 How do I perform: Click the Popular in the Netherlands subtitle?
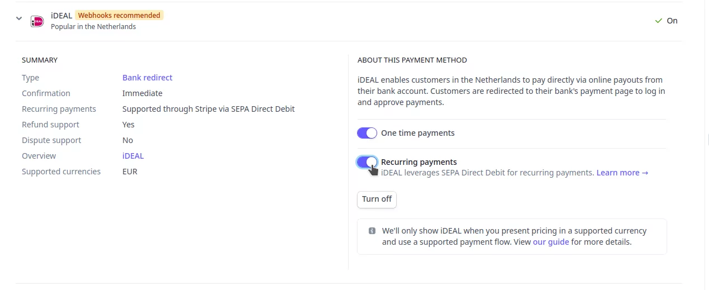(x=93, y=26)
